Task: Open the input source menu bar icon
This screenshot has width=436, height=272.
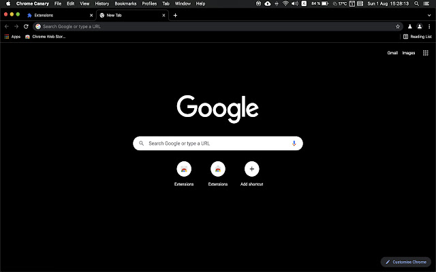Action: click(x=304, y=3)
